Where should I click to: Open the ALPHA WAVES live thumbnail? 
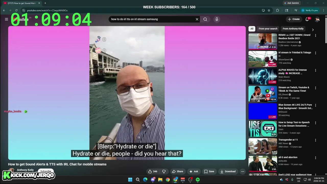click(x=263, y=76)
